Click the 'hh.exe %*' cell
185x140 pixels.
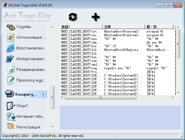pos(154,43)
